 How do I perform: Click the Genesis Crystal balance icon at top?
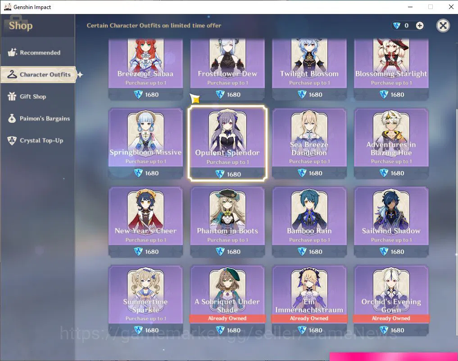click(397, 26)
